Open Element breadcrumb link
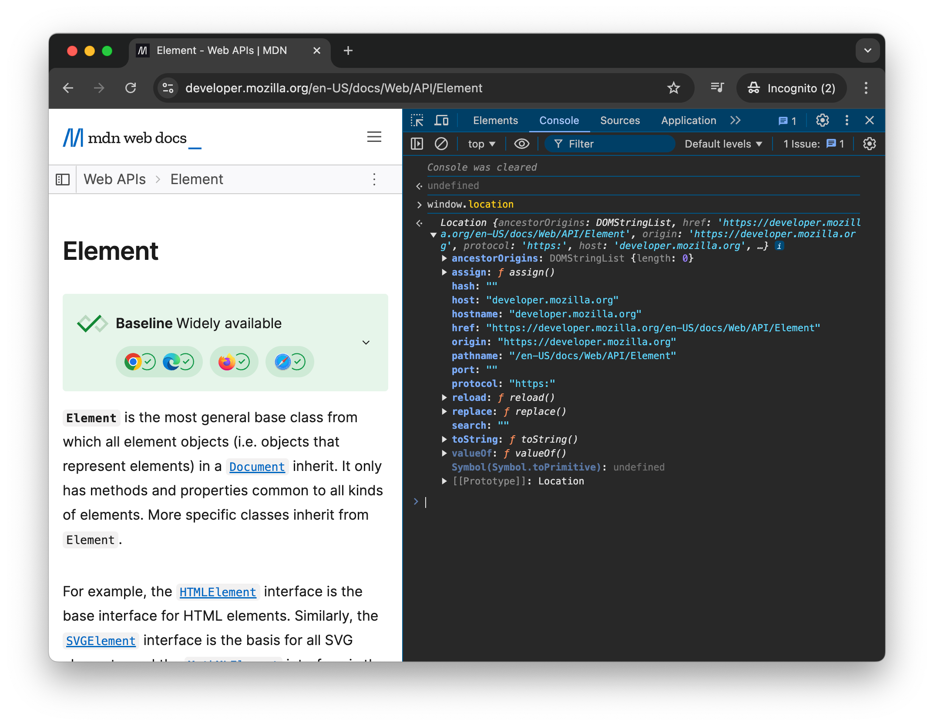The width and height of the screenshot is (934, 726). (196, 179)
